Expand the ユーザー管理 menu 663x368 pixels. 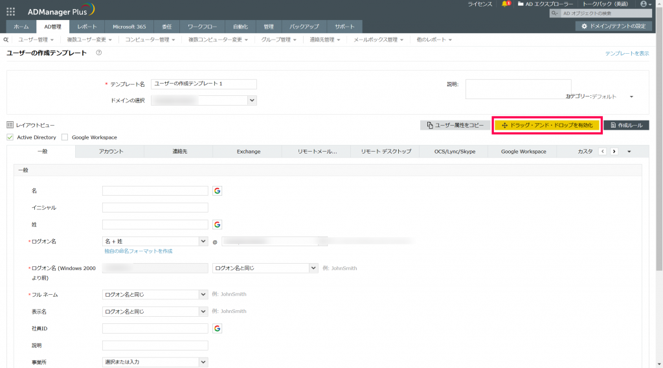point(36,40)
